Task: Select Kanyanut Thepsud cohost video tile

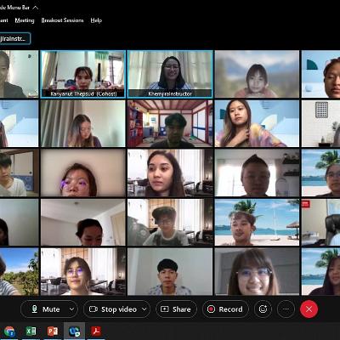Action: [83, 74]
